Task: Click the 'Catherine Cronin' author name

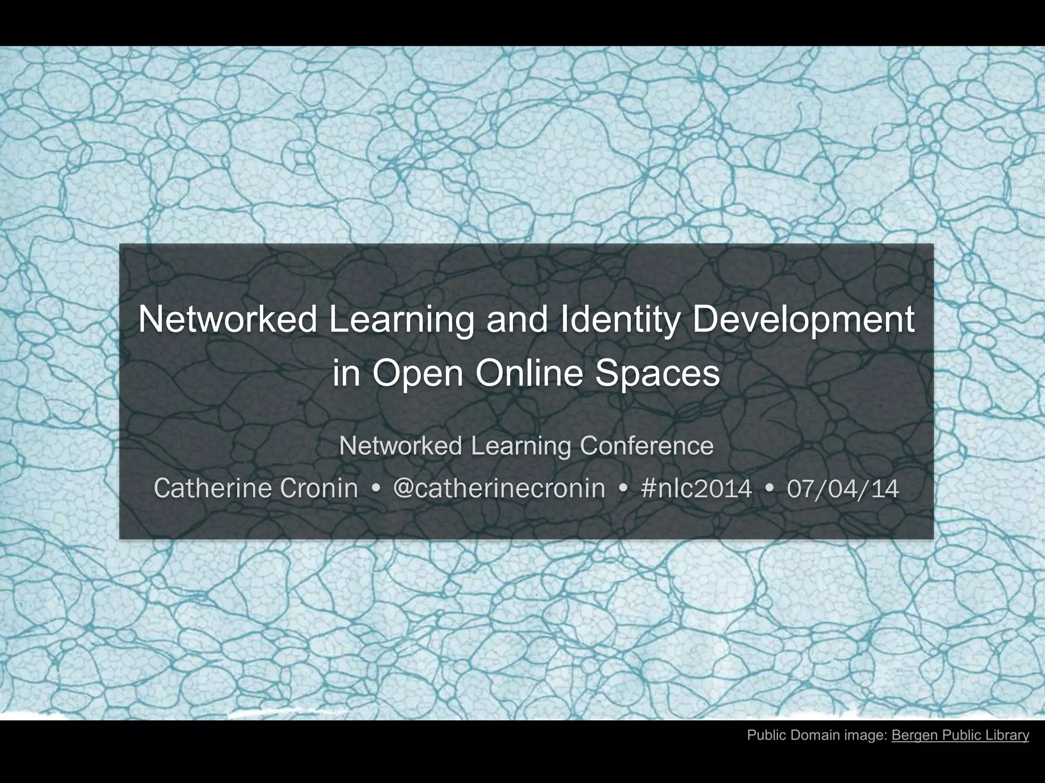Action: 256,488
